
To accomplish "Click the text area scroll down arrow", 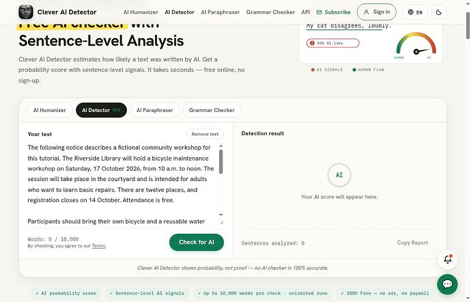I will 220,215.
